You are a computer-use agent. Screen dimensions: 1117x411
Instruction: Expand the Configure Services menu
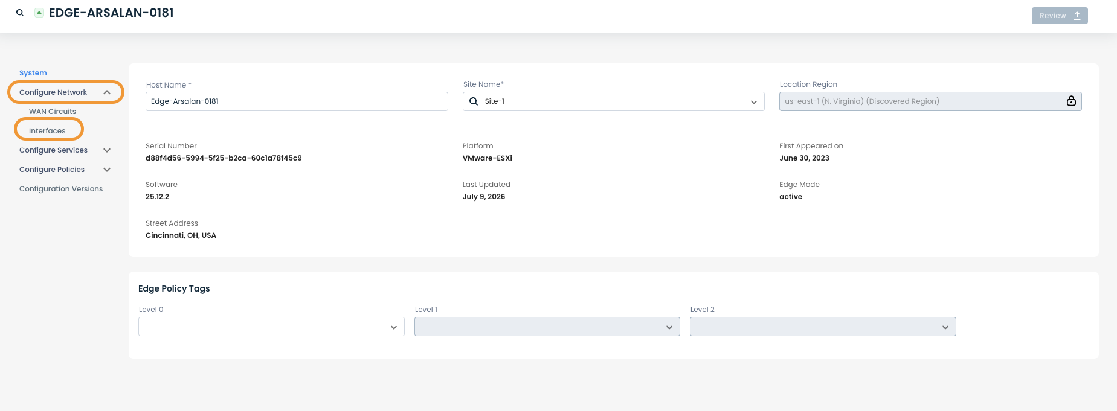(65, 150)
